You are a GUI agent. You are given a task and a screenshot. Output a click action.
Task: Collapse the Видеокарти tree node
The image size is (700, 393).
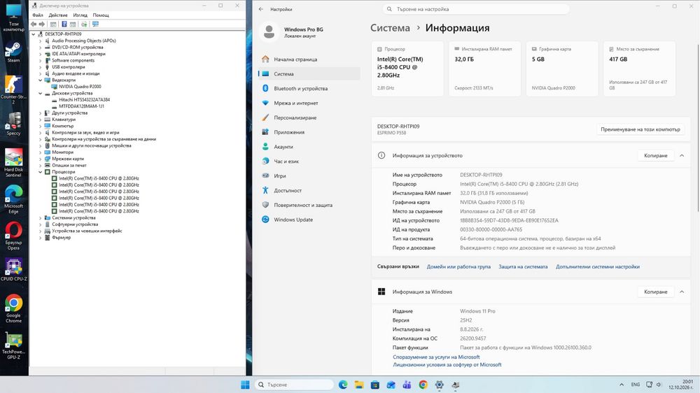point(40,80)
